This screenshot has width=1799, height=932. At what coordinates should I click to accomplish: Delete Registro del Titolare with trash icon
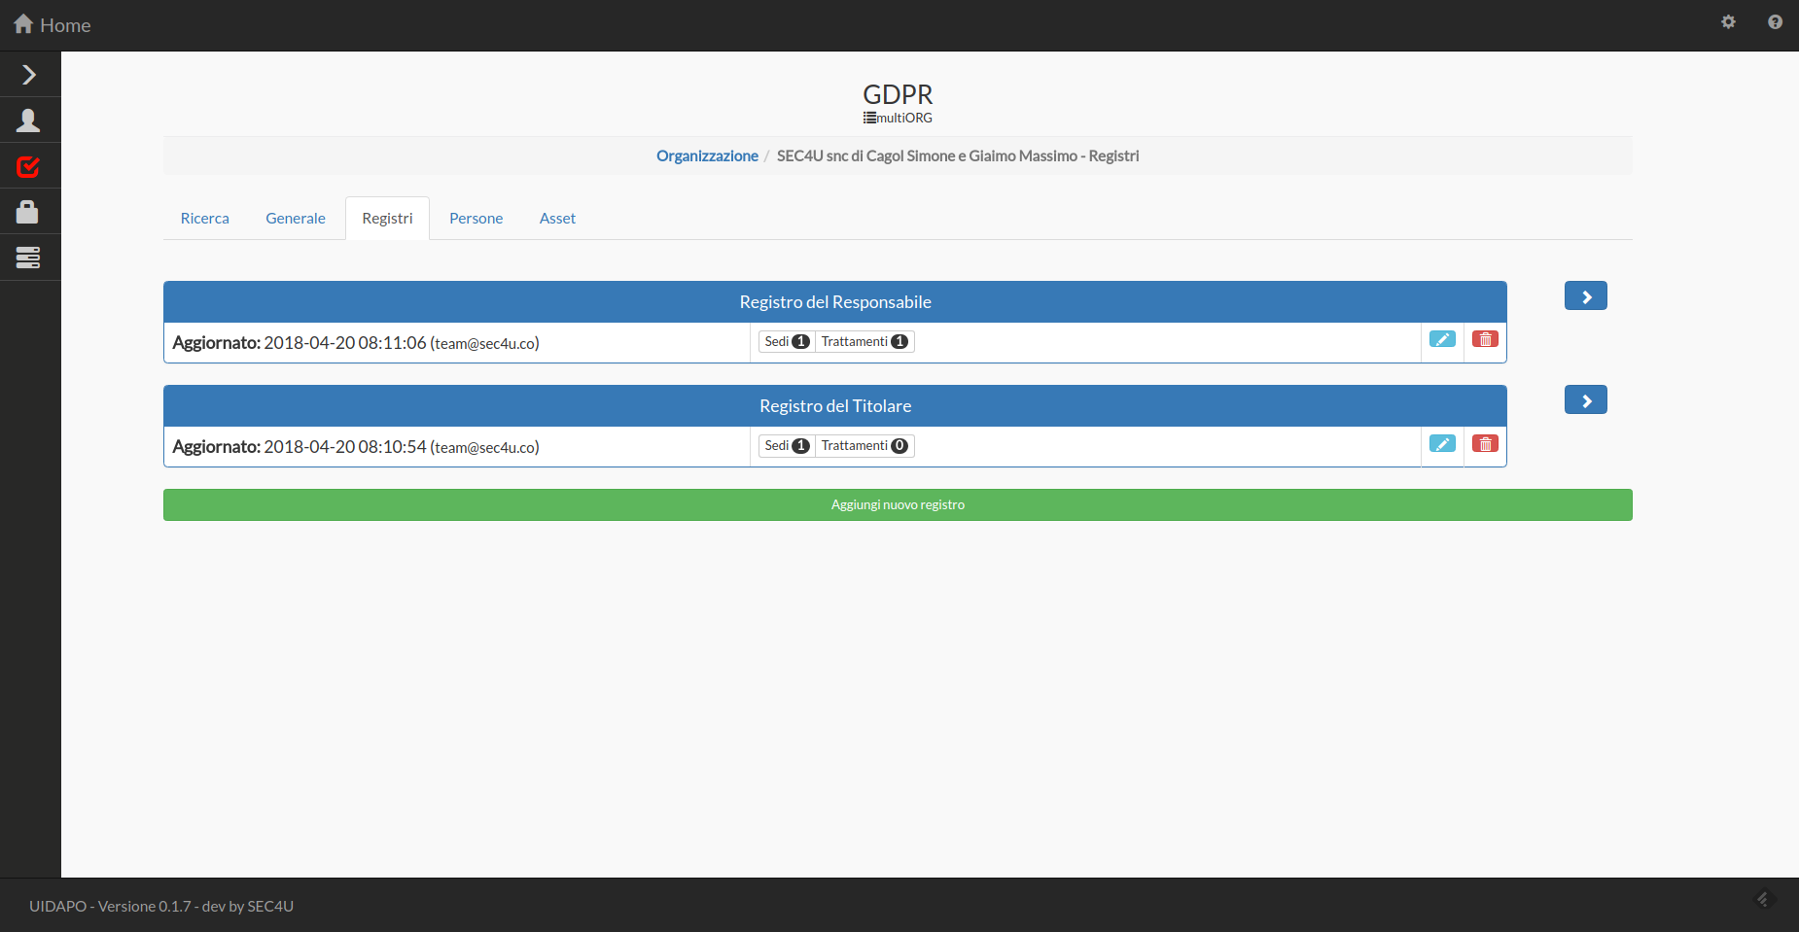click(1485, 443)
